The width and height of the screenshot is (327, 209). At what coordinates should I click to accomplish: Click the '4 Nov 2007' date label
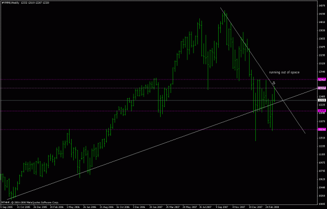(239, 207)
